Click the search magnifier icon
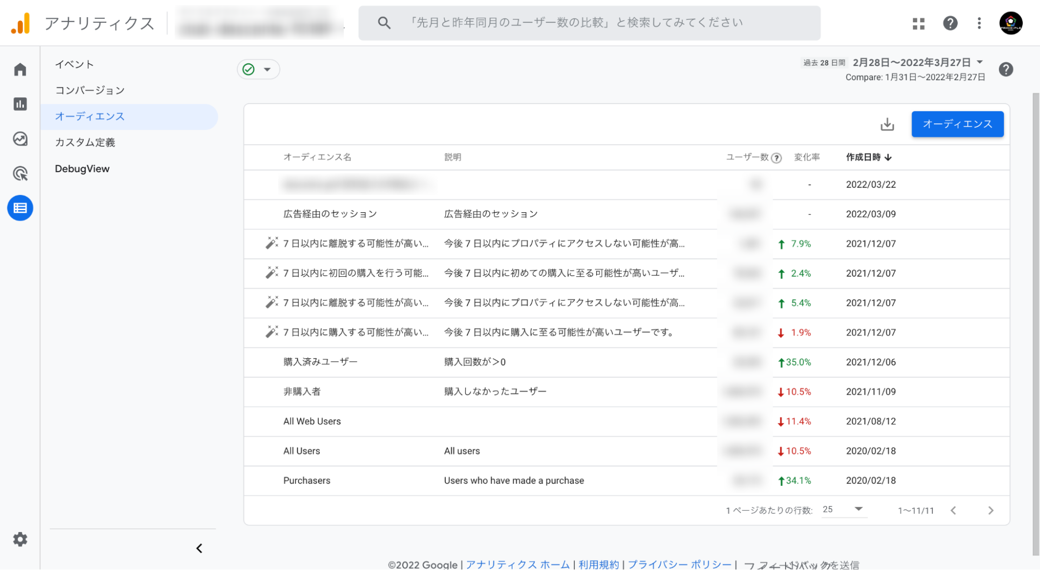 click(x=384, y=23)
